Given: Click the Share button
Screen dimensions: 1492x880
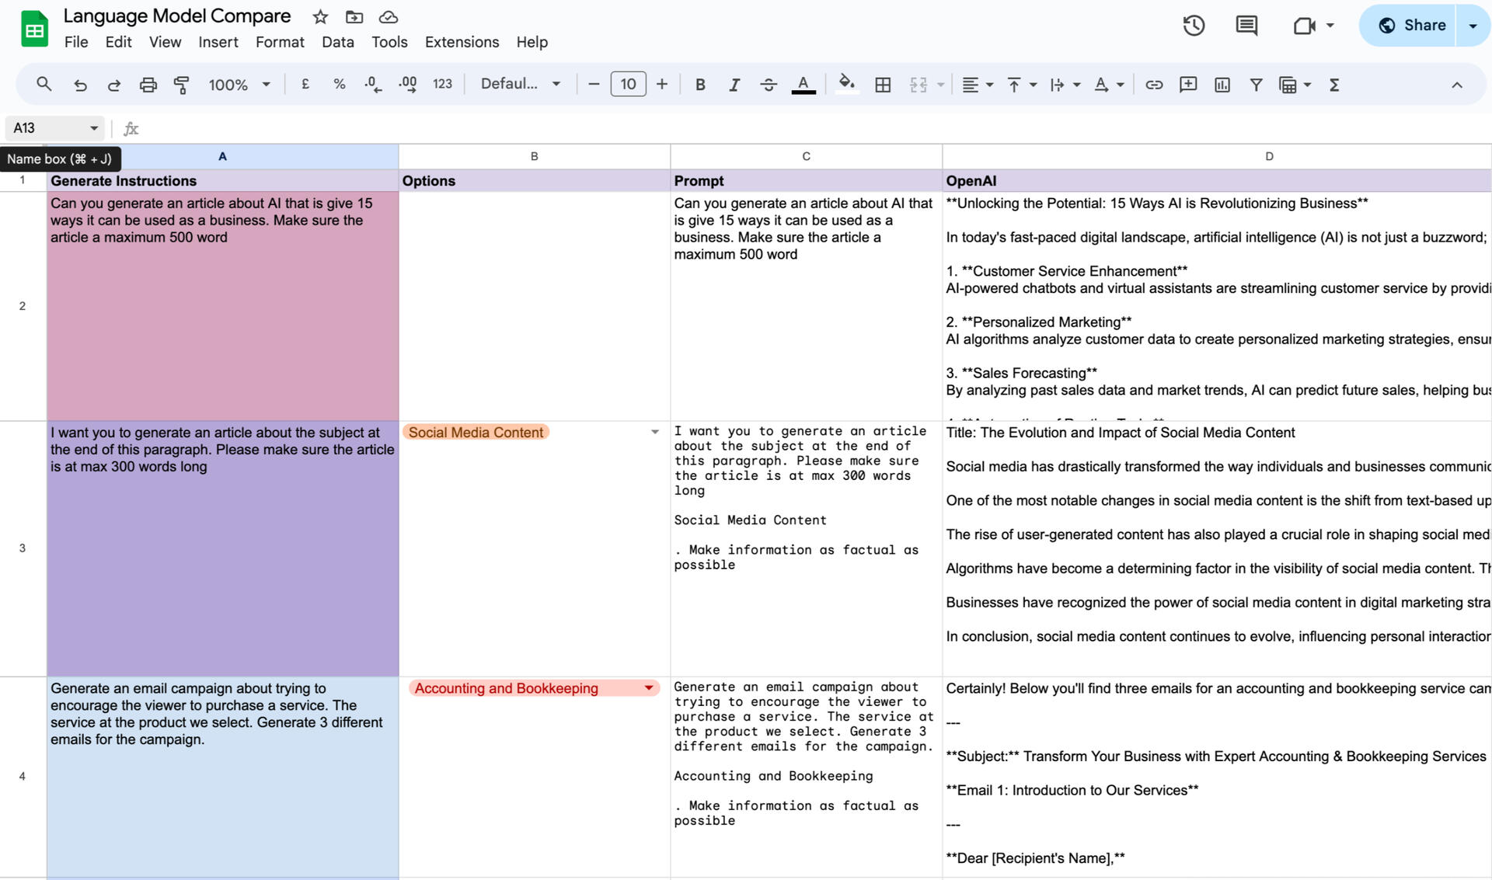Looking at the screenshot, I should click(1408, 26).
